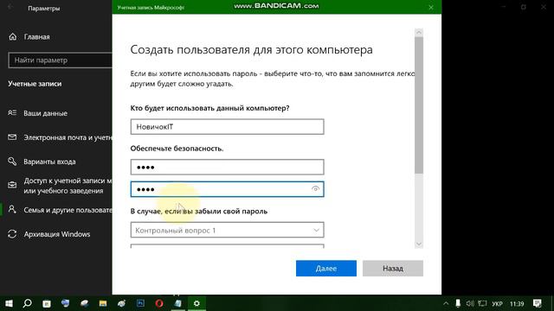This screenshot has width=554, height=311.
Task: Click the password confirmation field
Action: coord(227,189)
